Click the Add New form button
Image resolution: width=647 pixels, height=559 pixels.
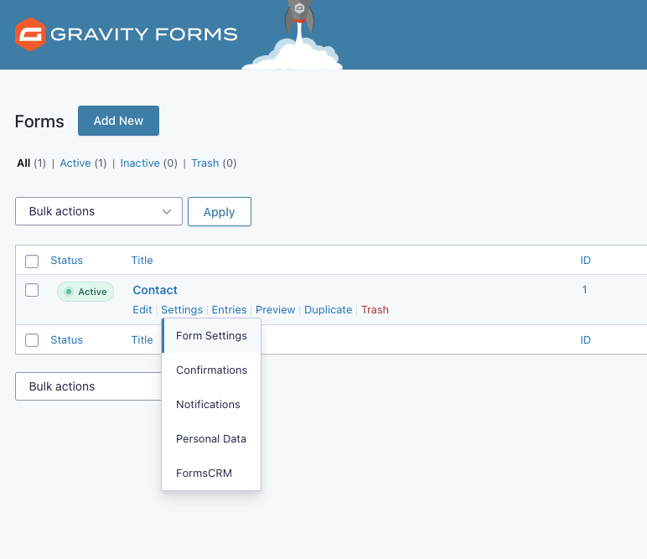(x=118, y=121)
